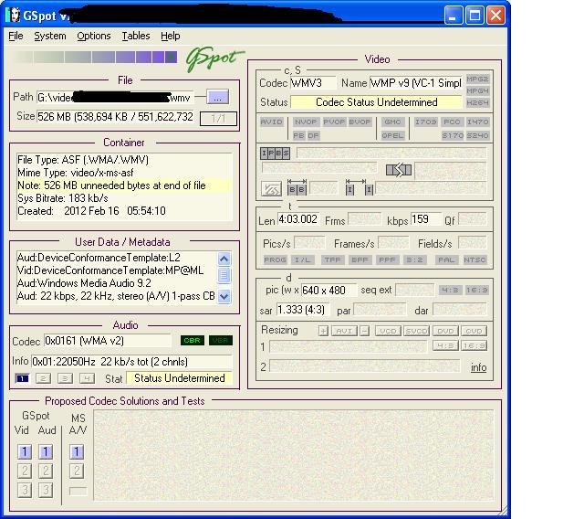The height and width of the screenshot is (519, 584).
Task: Click the MPG2 indicator
Action: point(477,79)
